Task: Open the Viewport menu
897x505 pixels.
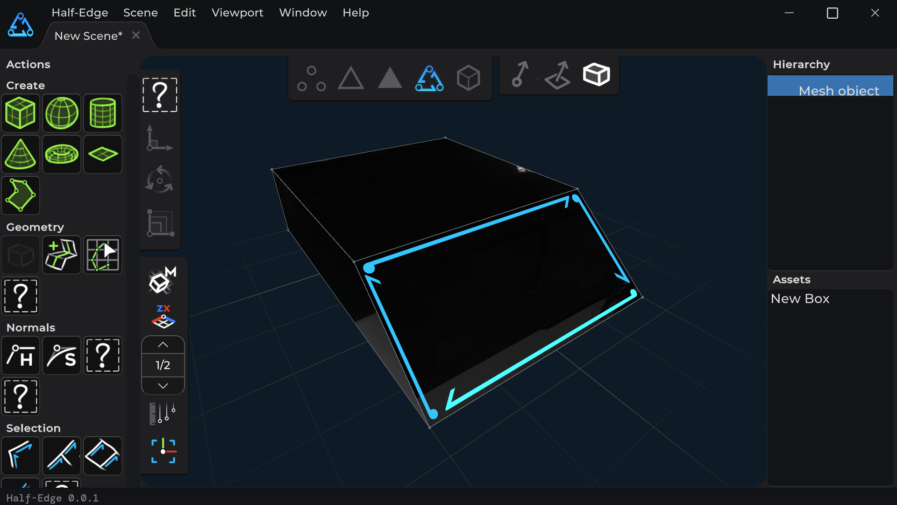Action: pyautogui.click(x=237, y=13)
